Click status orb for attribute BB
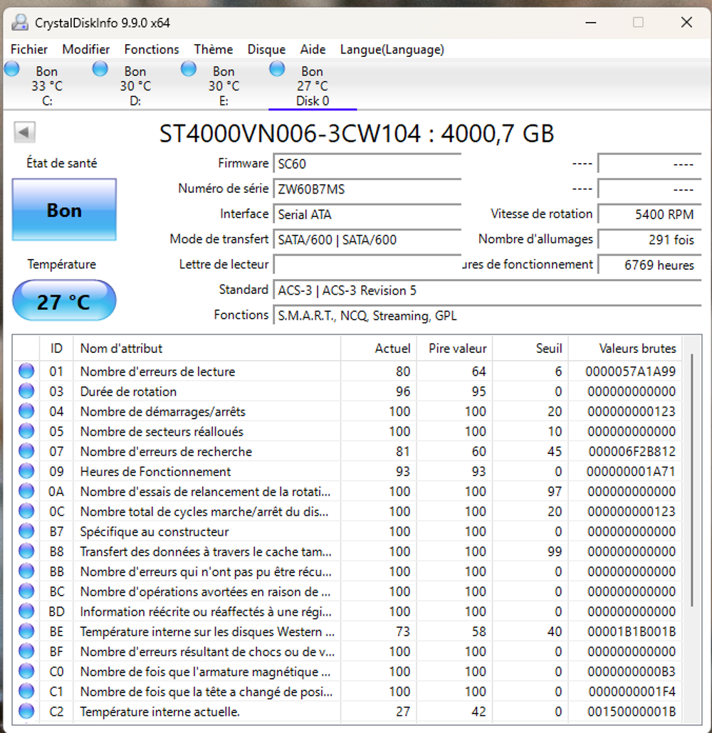 (x=26, y=571)
